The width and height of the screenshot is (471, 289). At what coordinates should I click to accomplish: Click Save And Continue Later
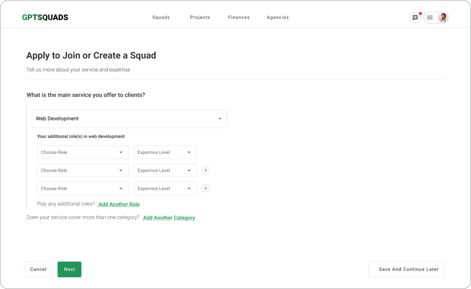click(407, 269)
